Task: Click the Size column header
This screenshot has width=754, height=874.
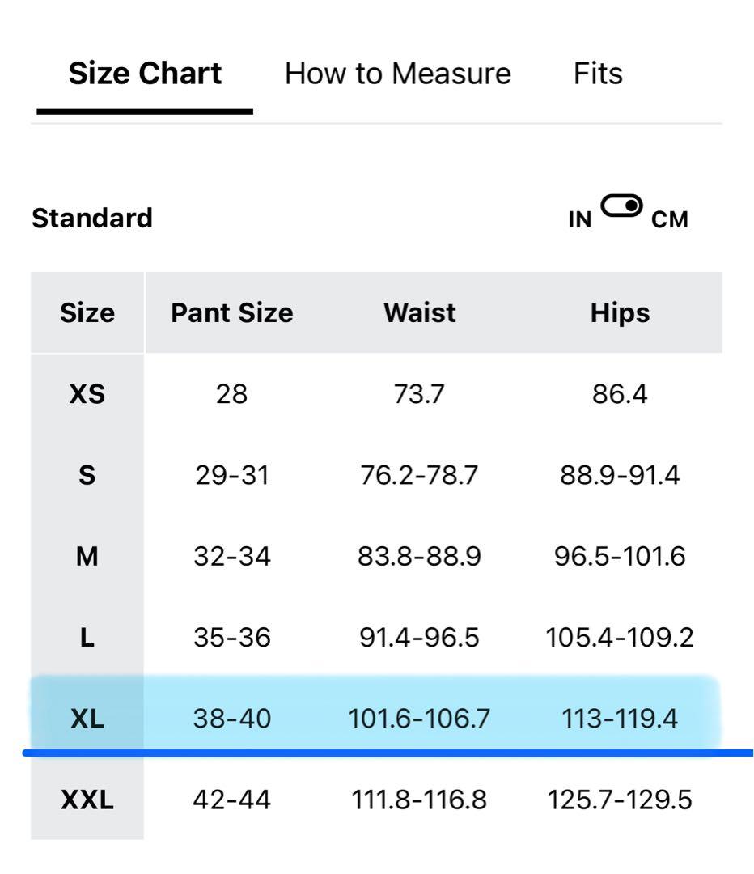Action: [x=87, y=312]
